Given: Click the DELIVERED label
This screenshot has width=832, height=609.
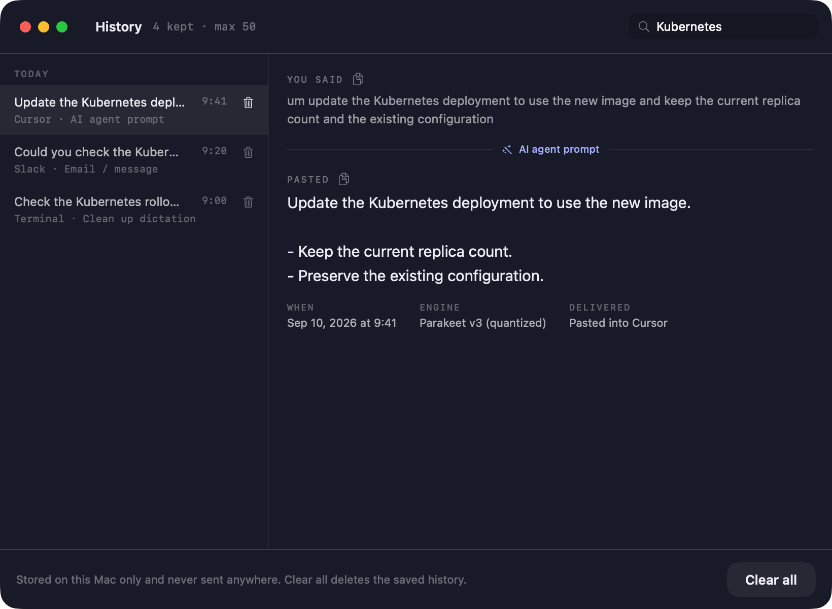Looking at the screenshot, I should tap(600, 308).
